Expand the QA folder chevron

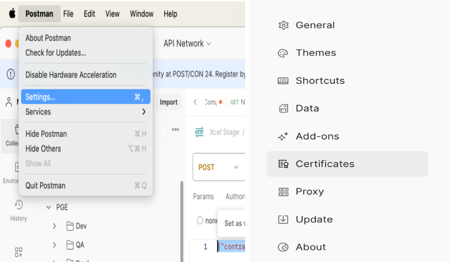tap(54, 245)
